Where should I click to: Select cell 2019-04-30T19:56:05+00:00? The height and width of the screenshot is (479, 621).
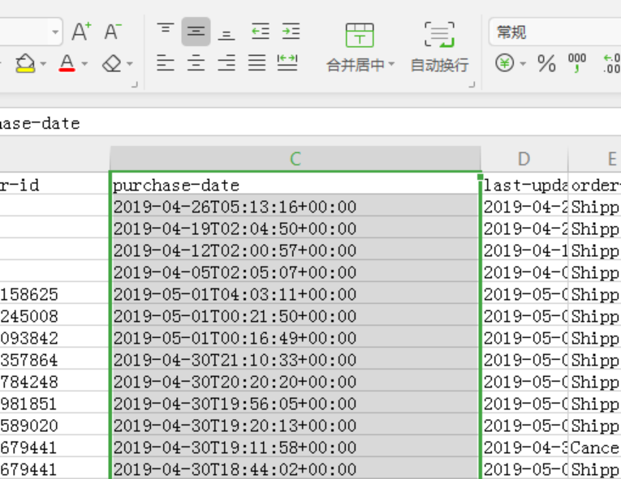[x=295, y=404]
